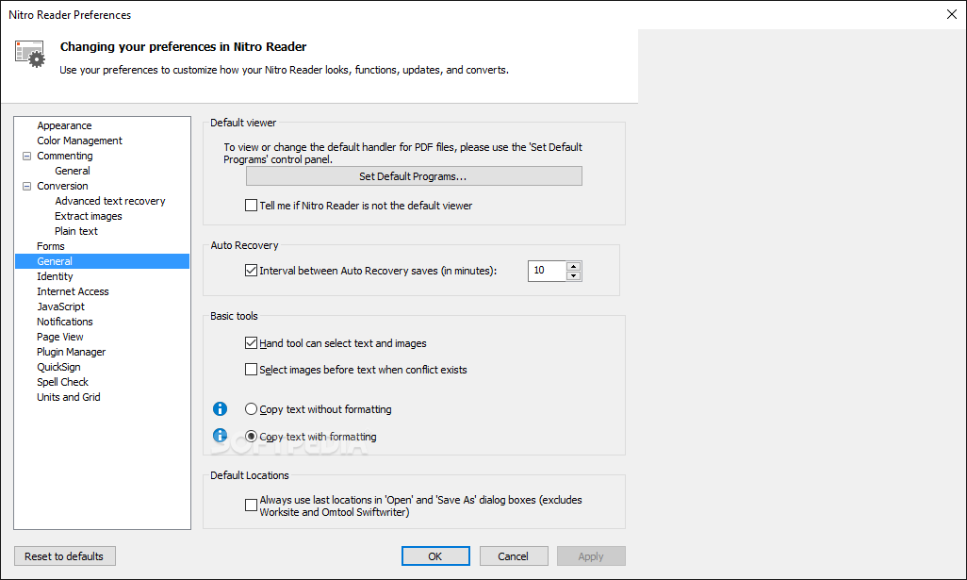Viewport: 967px width, 580px height.
Task: Open Identity preferences
Action: [55, 276]
